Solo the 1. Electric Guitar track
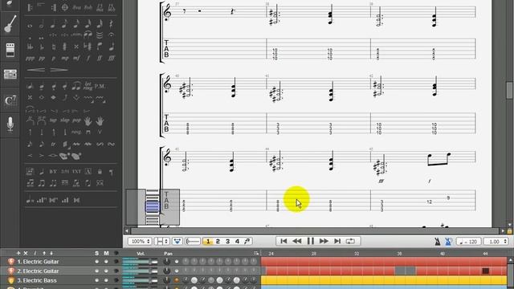Image resolution: width=514 pixels, height=289 pixels. (96, 262)
